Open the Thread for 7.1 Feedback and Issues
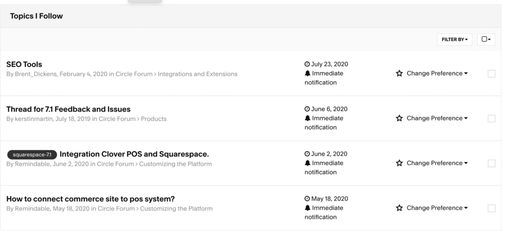 (x=68, y=109)
